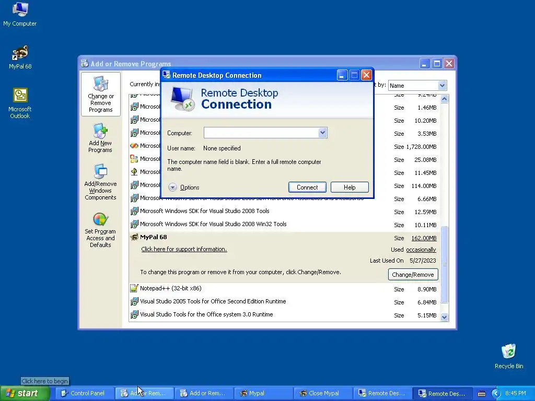
Task: Click the Help button in Remote Desktop
Action: click(350, 187)
